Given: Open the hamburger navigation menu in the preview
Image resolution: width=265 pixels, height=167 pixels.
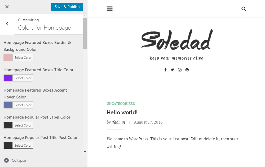Looking at the screenshot, I should 110,9.
